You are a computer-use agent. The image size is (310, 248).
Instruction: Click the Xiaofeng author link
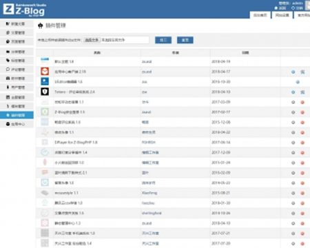(x=149, y=193)
